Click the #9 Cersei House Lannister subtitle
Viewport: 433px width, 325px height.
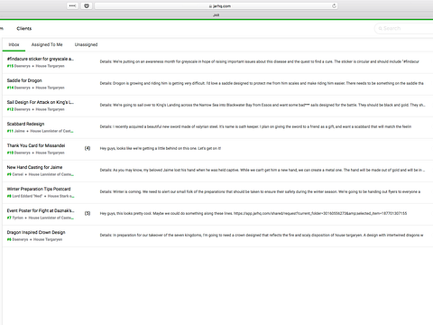coord(41,174)
